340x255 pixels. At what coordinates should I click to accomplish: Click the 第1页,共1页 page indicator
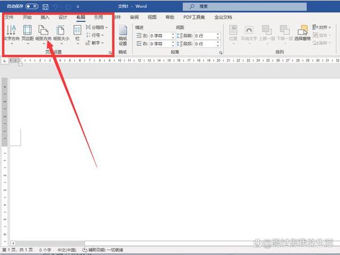[17, 250]
